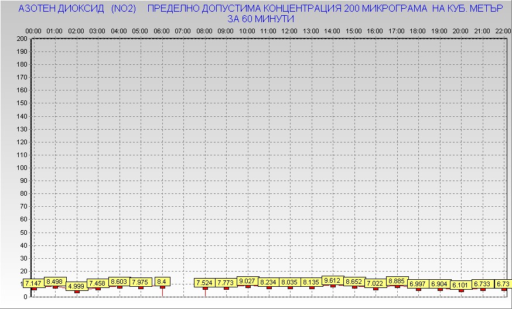Select the red data marker under the 8.4 label

tap(162, 287)
